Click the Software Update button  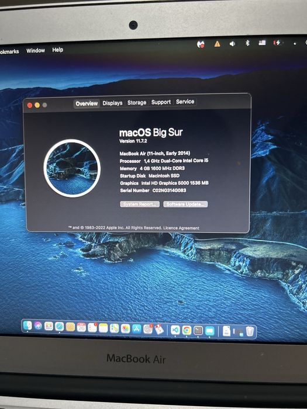click(185, 204)
